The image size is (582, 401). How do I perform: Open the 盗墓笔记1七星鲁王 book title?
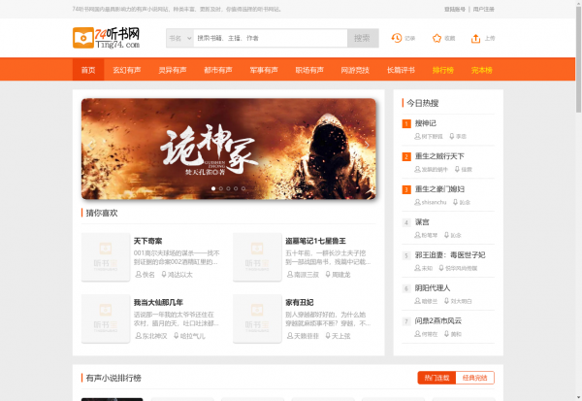click(x=316, y=240)
